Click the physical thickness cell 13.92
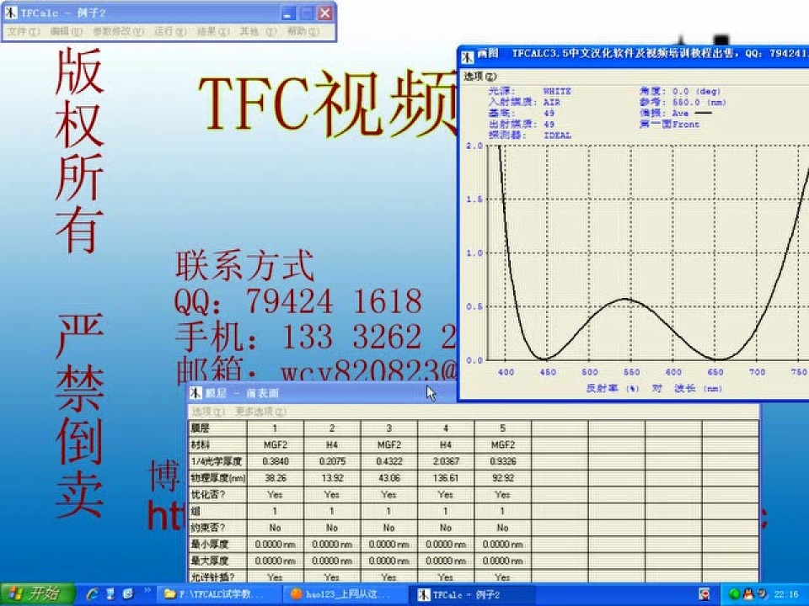The image size is (809, 606). (x=332, y=478)
